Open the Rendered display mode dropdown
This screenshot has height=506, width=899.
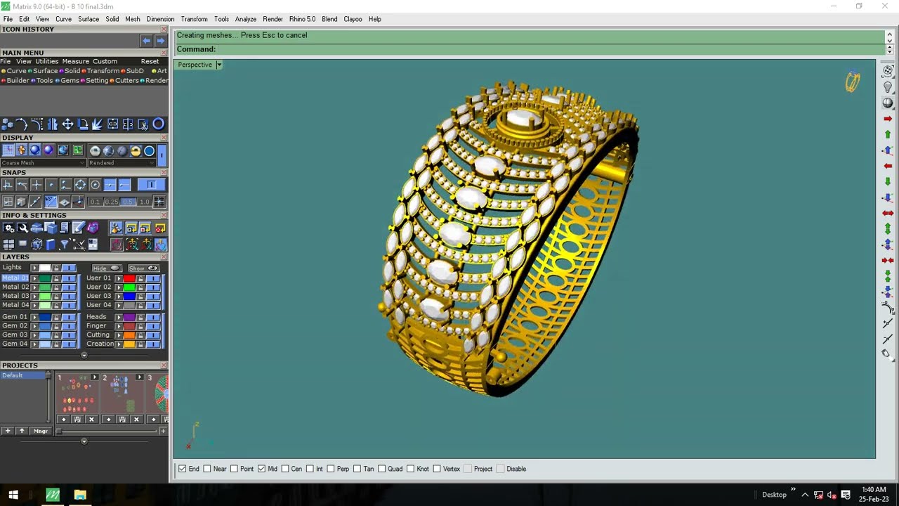tap(122, 163)
